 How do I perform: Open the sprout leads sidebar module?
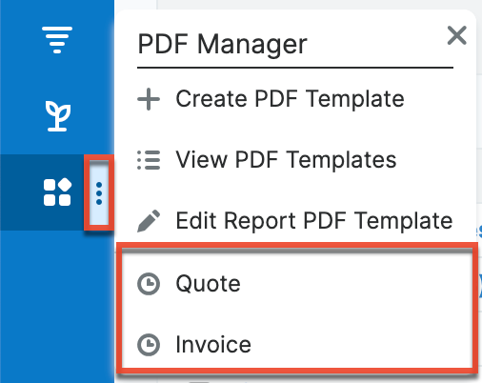tap(57, 116)
